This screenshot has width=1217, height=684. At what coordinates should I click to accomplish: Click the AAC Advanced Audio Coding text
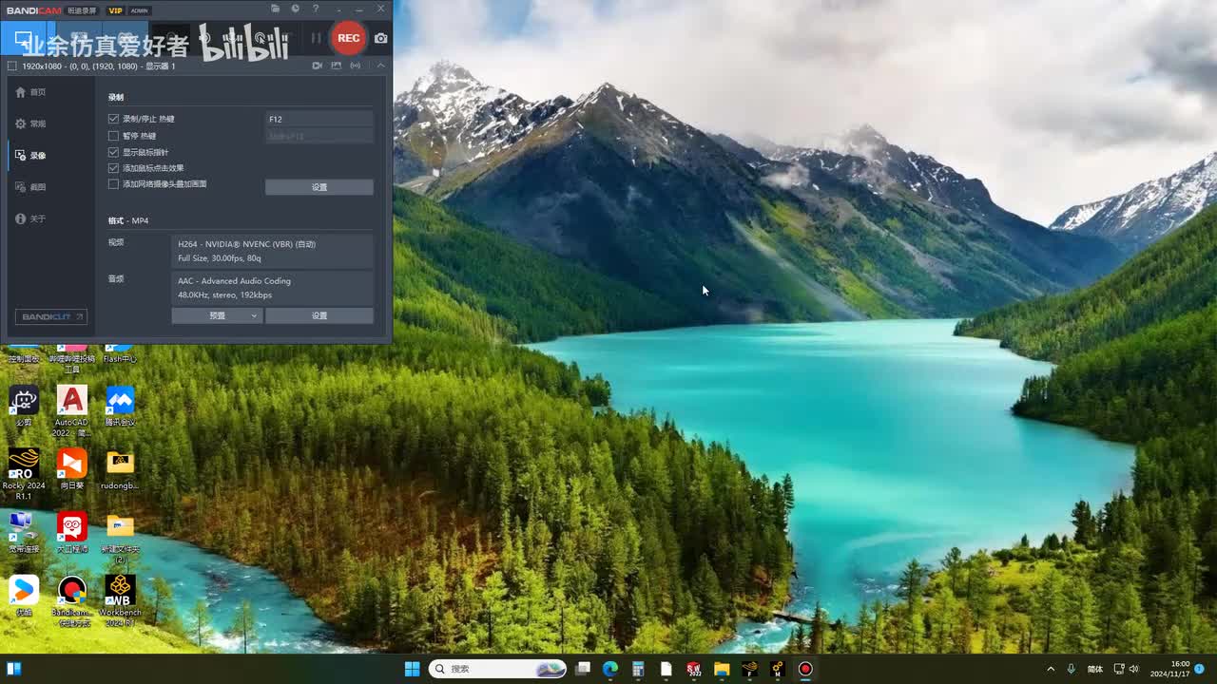(234, 281)
